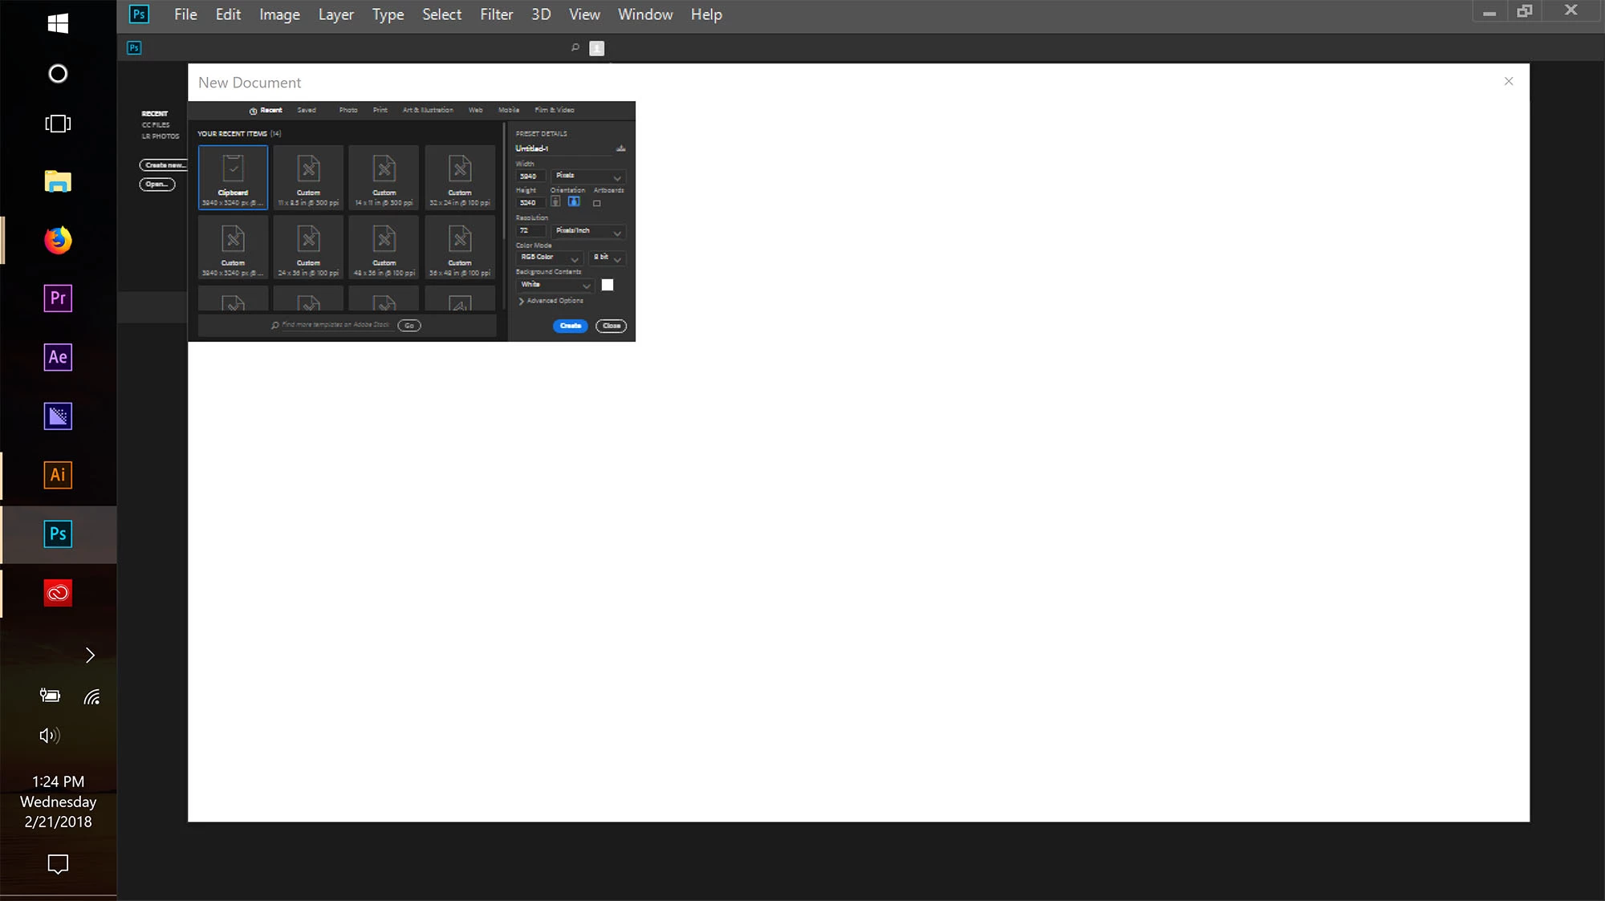Switch to the Film & Video tab

click(554, 110)
